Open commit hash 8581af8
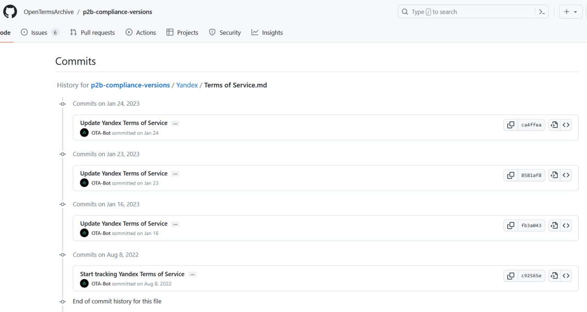This screenshot has width=587, height=312. (531, 175)
